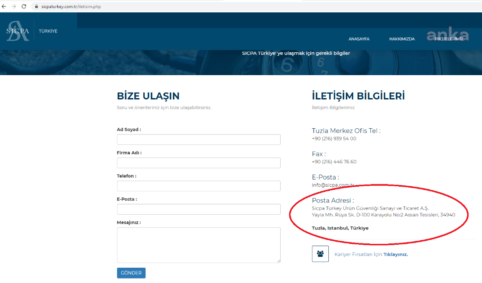Screen dimensions: 482x283
Task: Click the info@sicpa.com.tr email address
Action: tap(333, 185)
